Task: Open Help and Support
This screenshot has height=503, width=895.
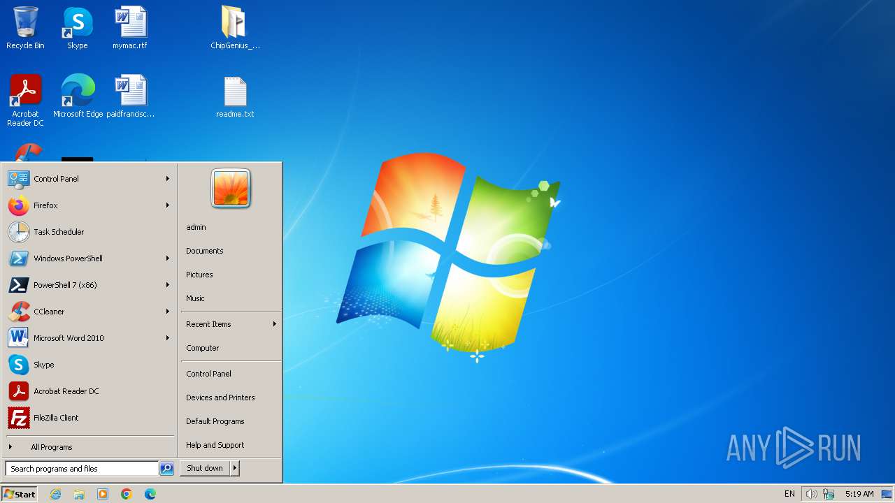Action: click(231, 445)
